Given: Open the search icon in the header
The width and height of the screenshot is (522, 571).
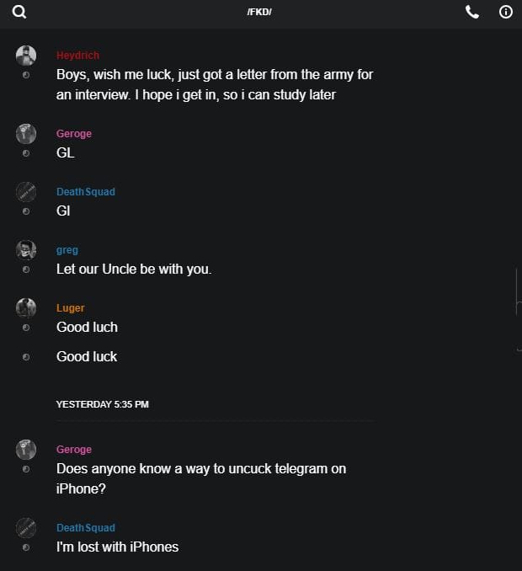Looking at the screenshot, I should 19,12.
